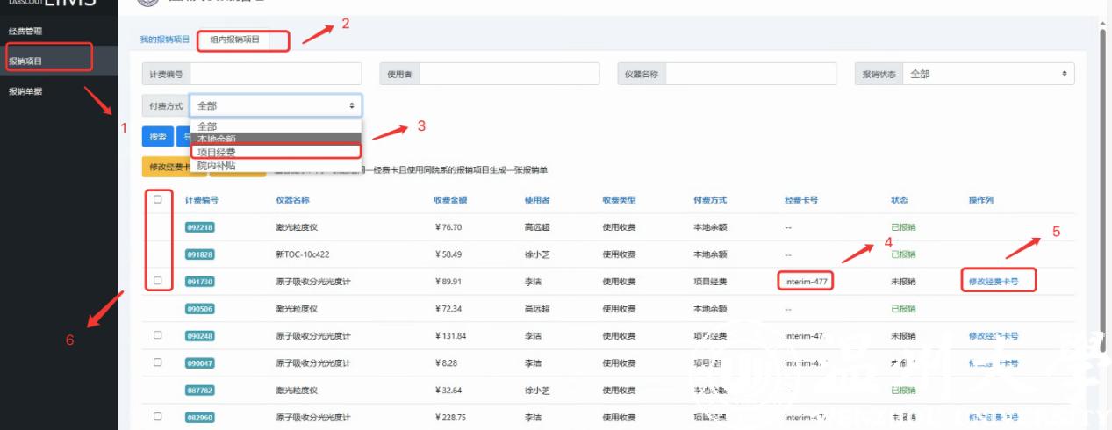
Task: Click the 092218 billing number badge
Action: [199, 227]
